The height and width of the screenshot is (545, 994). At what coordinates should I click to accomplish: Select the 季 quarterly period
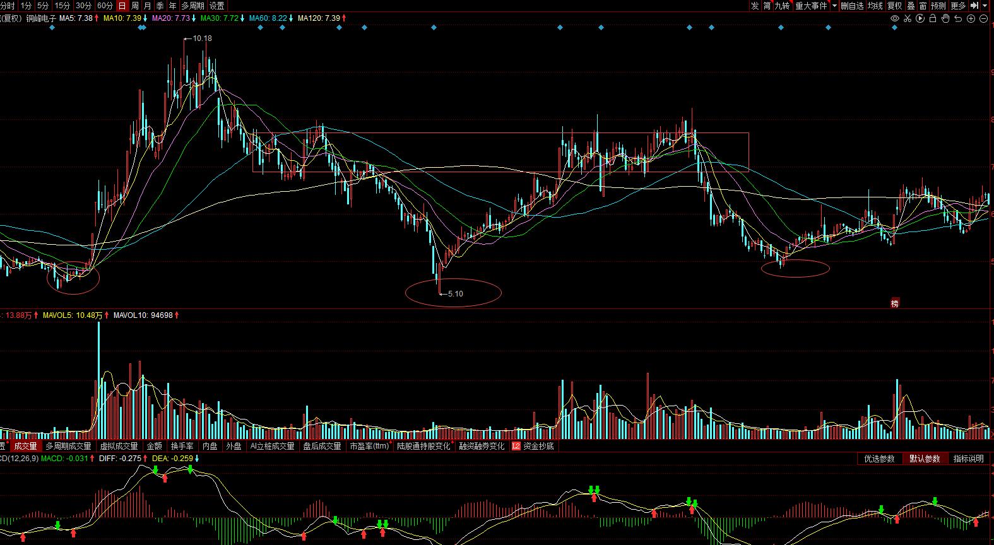(160, 6)
